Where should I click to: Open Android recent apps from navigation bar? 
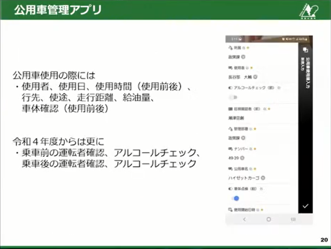pos(294,220)
